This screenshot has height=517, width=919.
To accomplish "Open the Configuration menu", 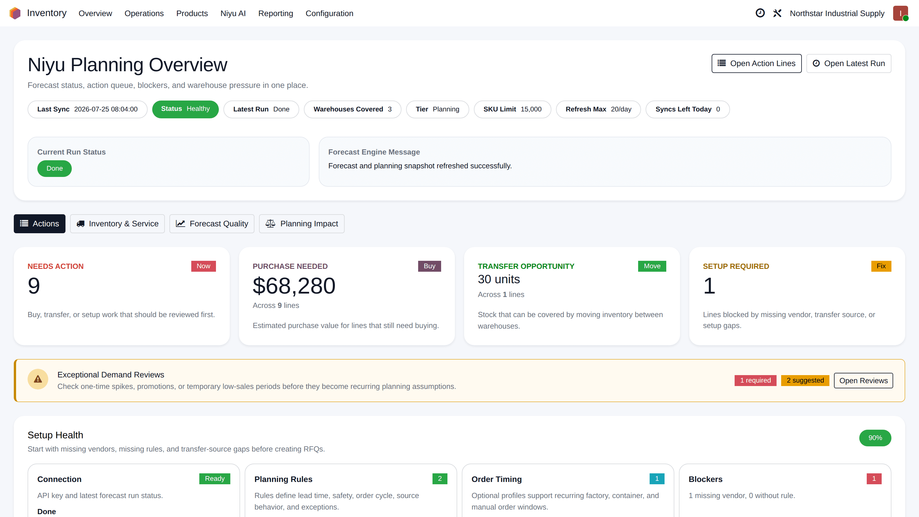I will tap(329, 13).
